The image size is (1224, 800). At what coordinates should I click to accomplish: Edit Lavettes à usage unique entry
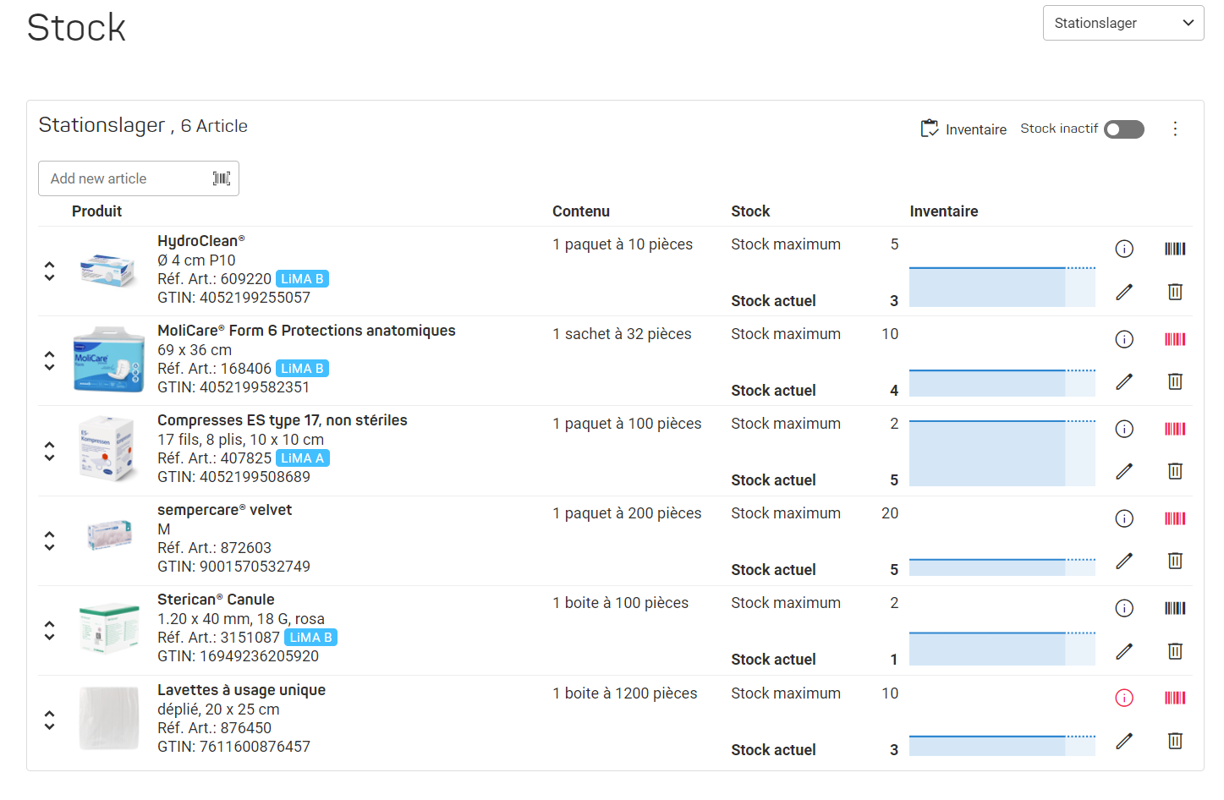point(1124,741)
